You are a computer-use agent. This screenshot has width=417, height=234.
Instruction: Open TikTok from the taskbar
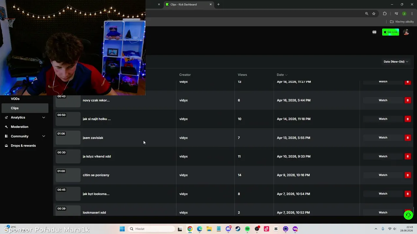(266, 229)
